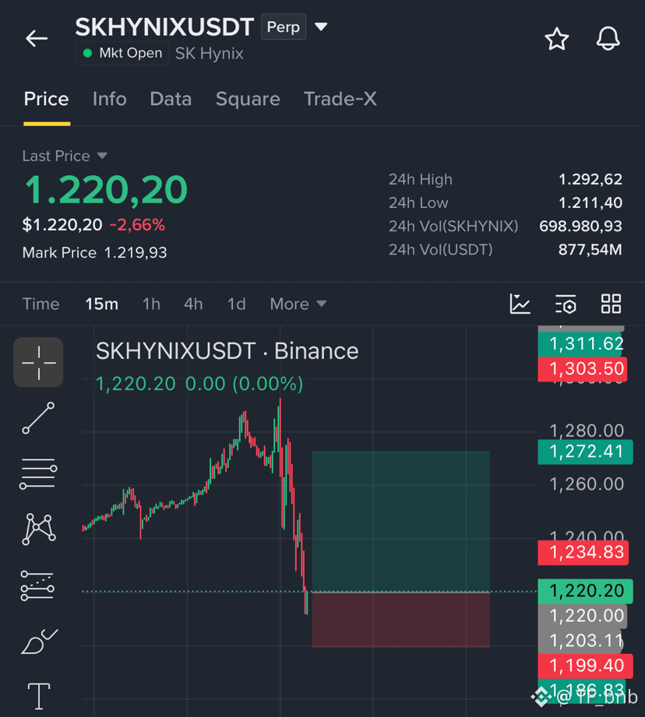Select the brush drawing tool
Image resolution: width=645 pixels, height=717 pixels.
point(39,641)
